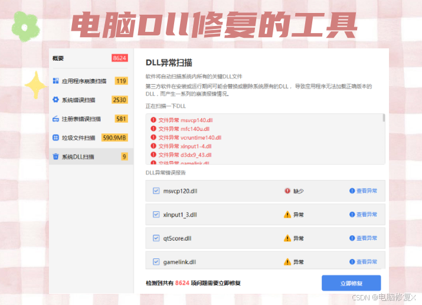Select 应用程序崩溃扫描 in the sidebar
The height and width of the screenshot is (305, 422).
point(91,81)
